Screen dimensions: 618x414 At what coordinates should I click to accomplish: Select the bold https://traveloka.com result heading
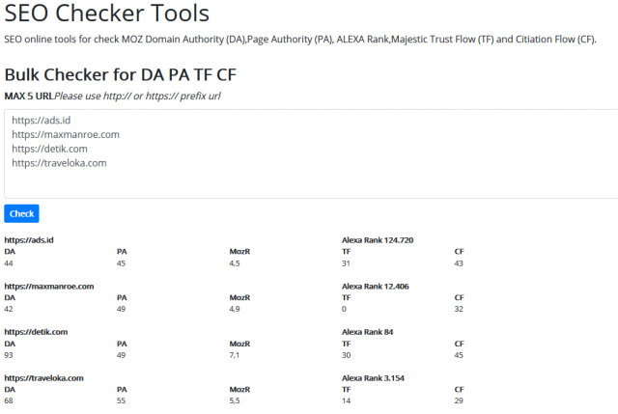pyautogui.click(x=44, y=378)
